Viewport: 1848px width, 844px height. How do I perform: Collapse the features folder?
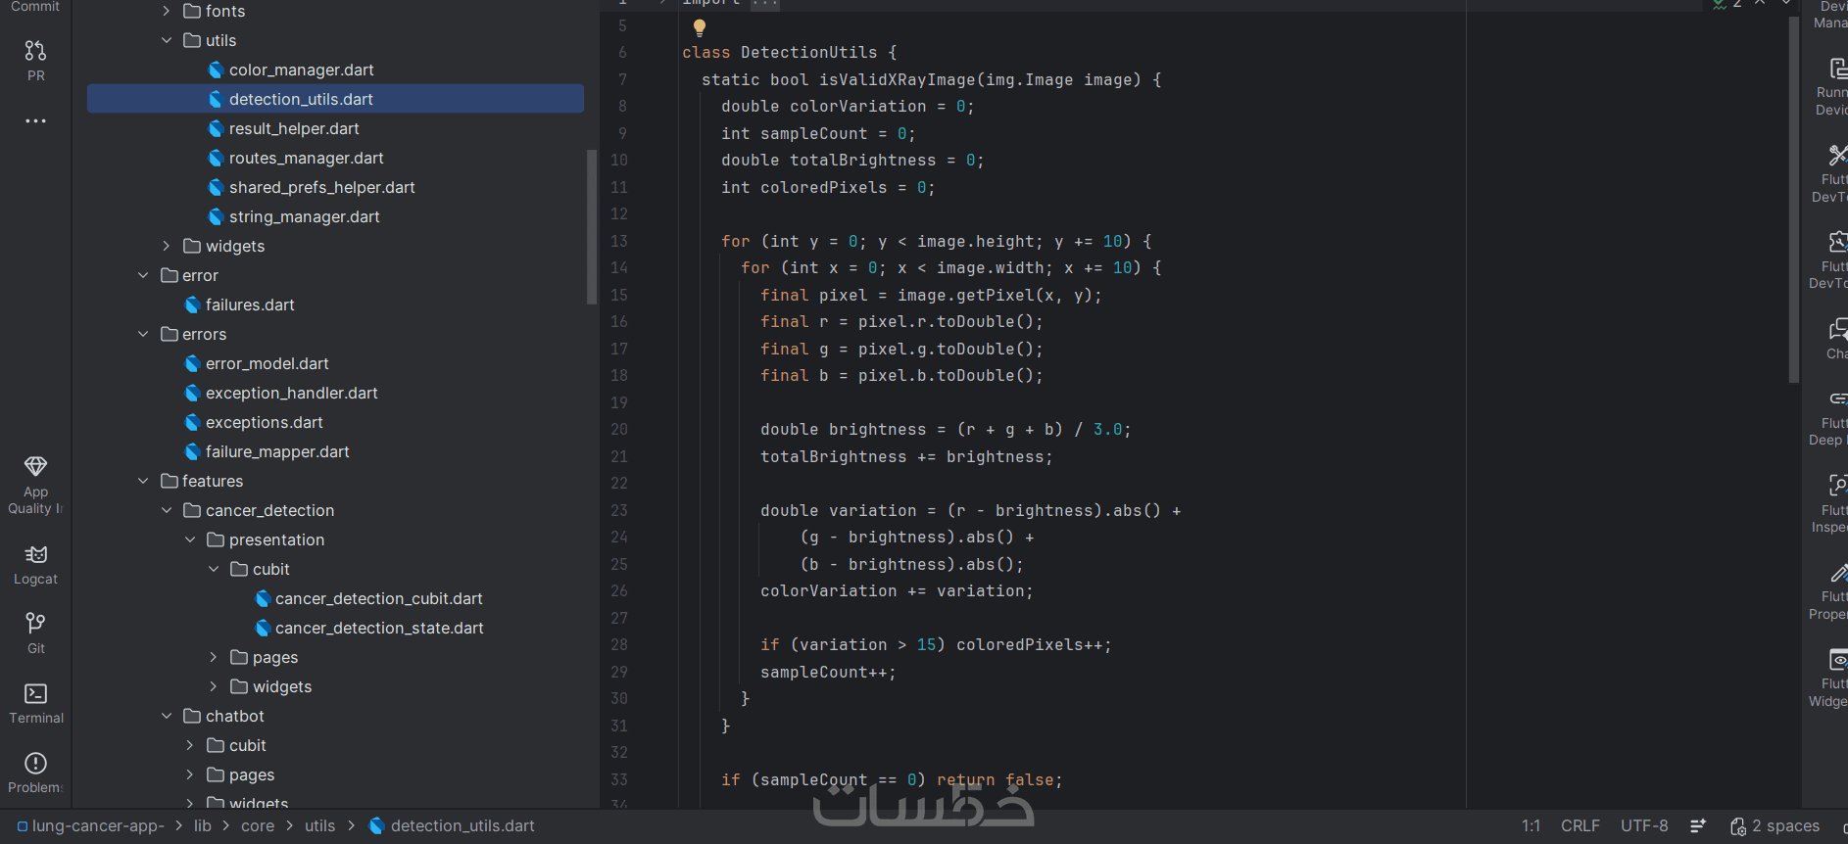coord(143,481)
